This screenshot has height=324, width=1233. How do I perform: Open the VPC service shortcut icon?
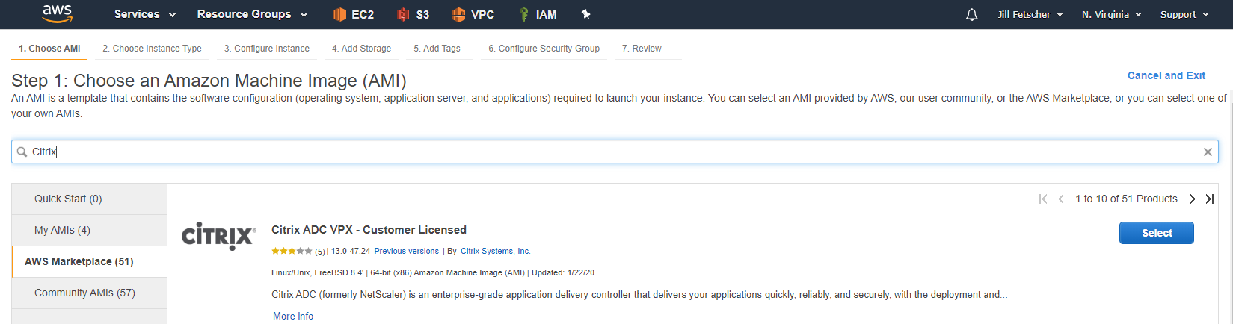[x=459, y=14]
